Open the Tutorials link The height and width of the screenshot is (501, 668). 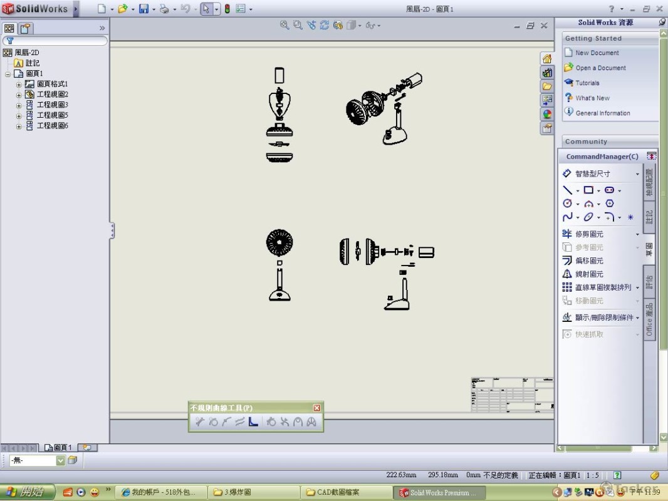(587, 83)
